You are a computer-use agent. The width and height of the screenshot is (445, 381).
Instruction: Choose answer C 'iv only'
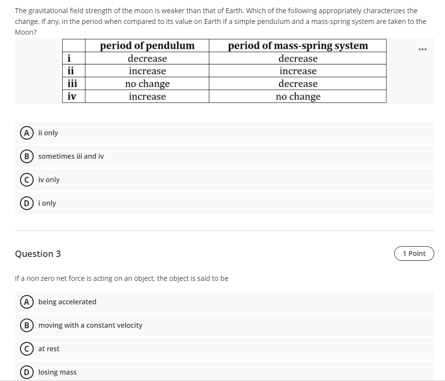point(224,180)
